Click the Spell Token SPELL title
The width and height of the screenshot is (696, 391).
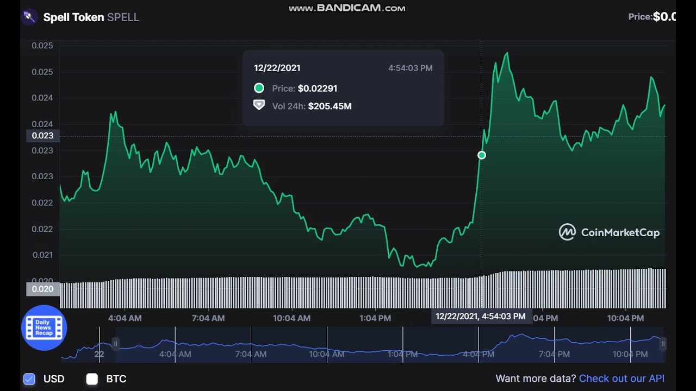(x=91, y=17)
